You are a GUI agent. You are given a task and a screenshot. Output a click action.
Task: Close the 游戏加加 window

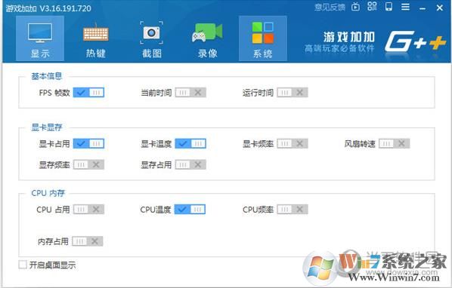(x=440, y=8)
